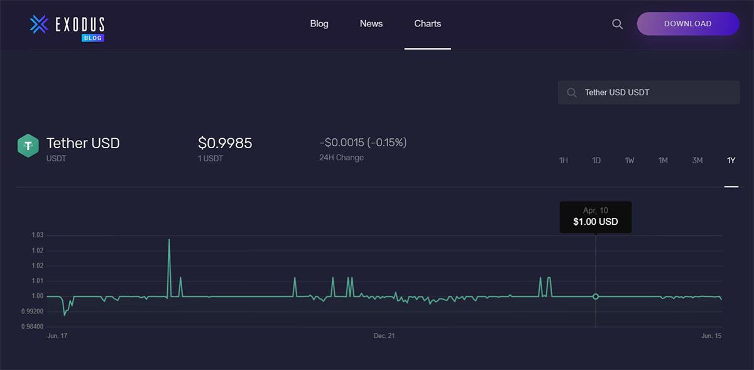Click the 1.00 y-axis label
Viewport: 754px width, 370px height.
click(38, 296)
